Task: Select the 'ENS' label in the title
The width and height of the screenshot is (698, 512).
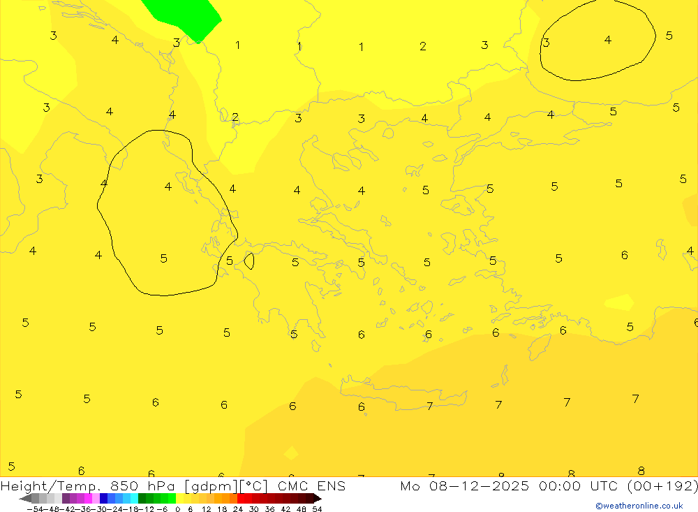Action: [331, 485]
